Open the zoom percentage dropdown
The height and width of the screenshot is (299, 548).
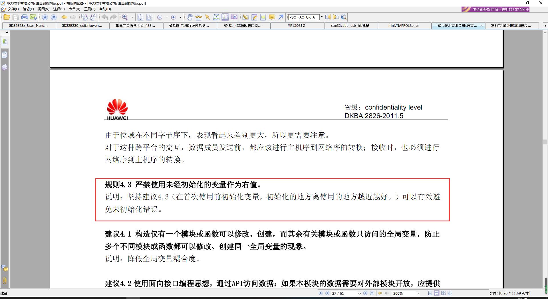pos(418,293)
